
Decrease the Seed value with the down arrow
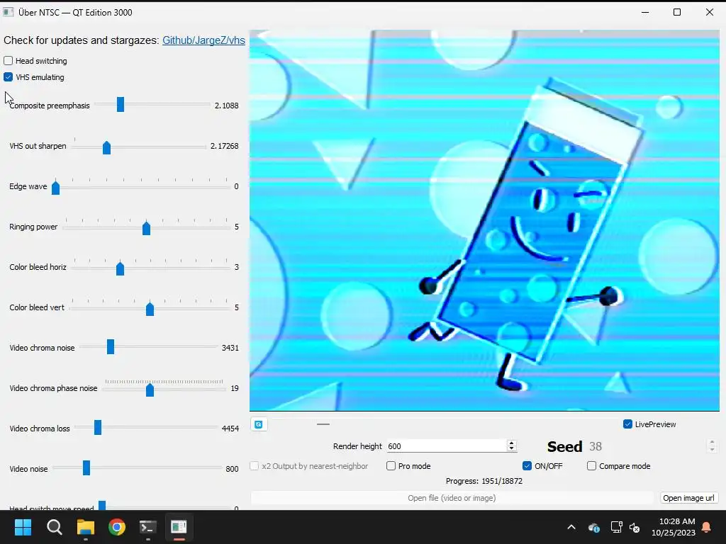(712, 449)
